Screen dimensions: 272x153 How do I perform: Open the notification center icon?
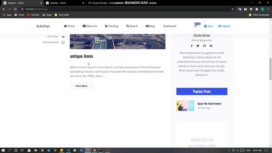tap(266, 150)
